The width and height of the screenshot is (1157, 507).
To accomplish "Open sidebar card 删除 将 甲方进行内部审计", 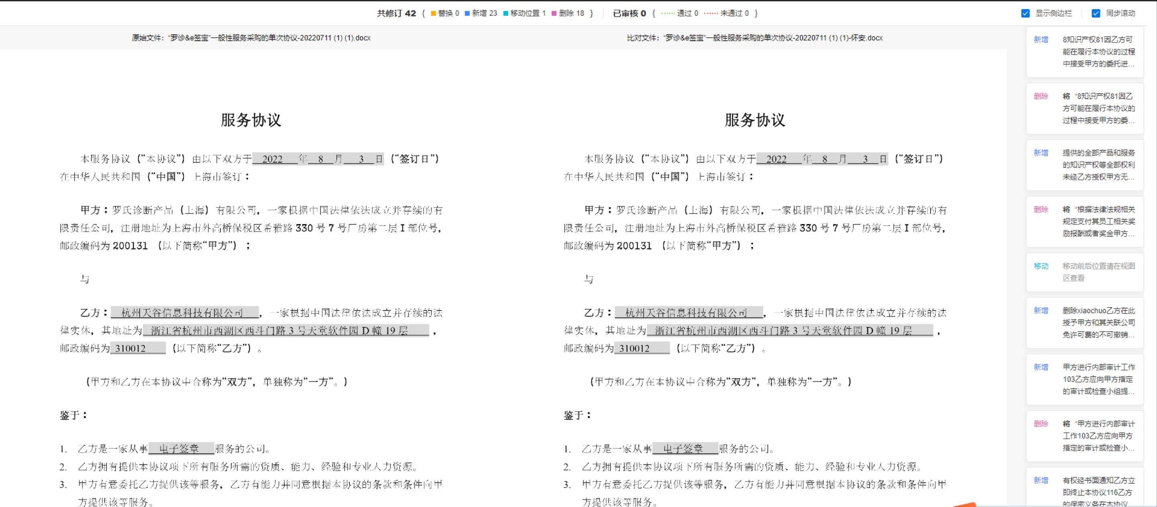I will [x=1085, y=436].
